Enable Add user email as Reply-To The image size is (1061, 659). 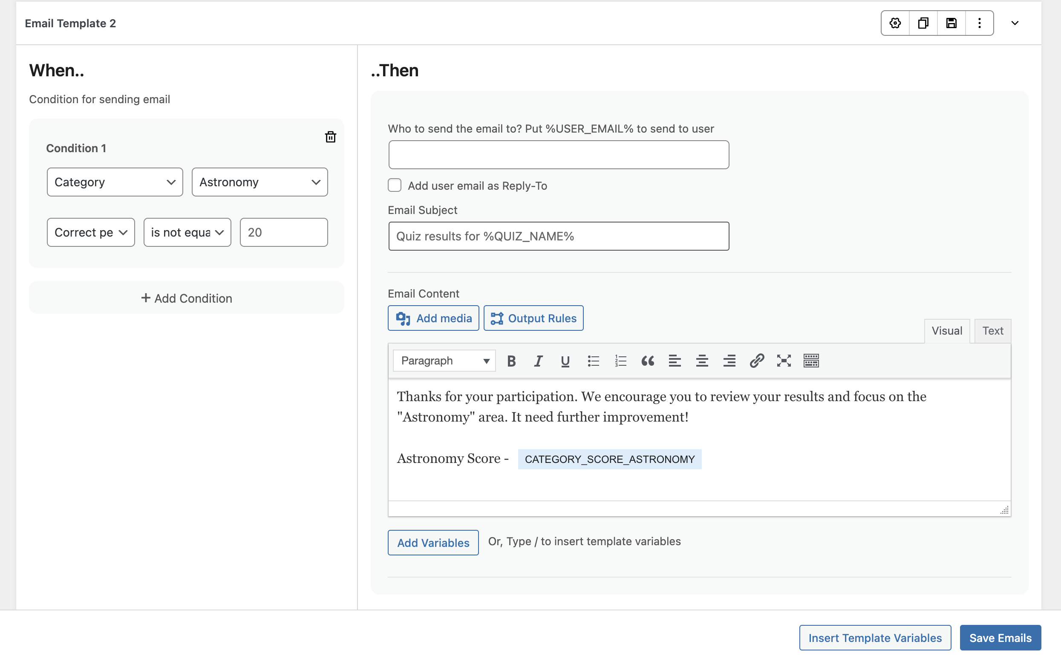(x=395, y=185)
